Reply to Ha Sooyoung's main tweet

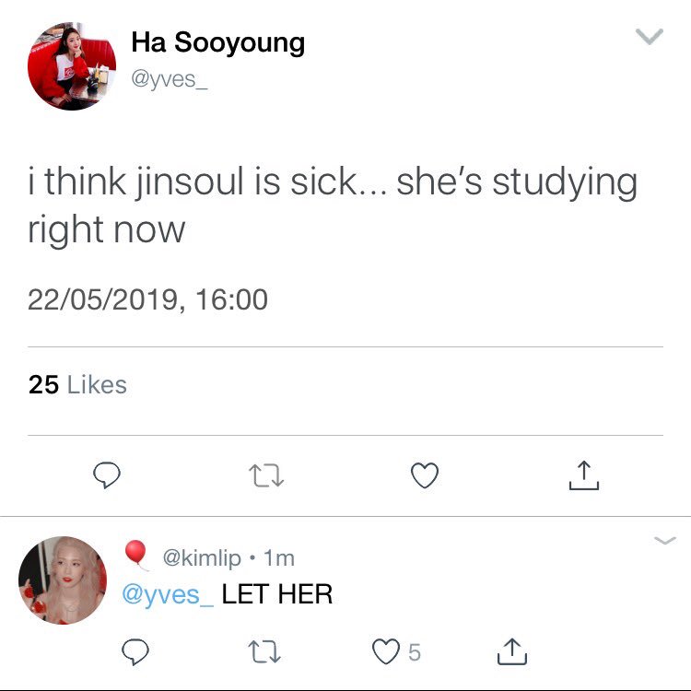pyautogui.click(x=107, y=475)
